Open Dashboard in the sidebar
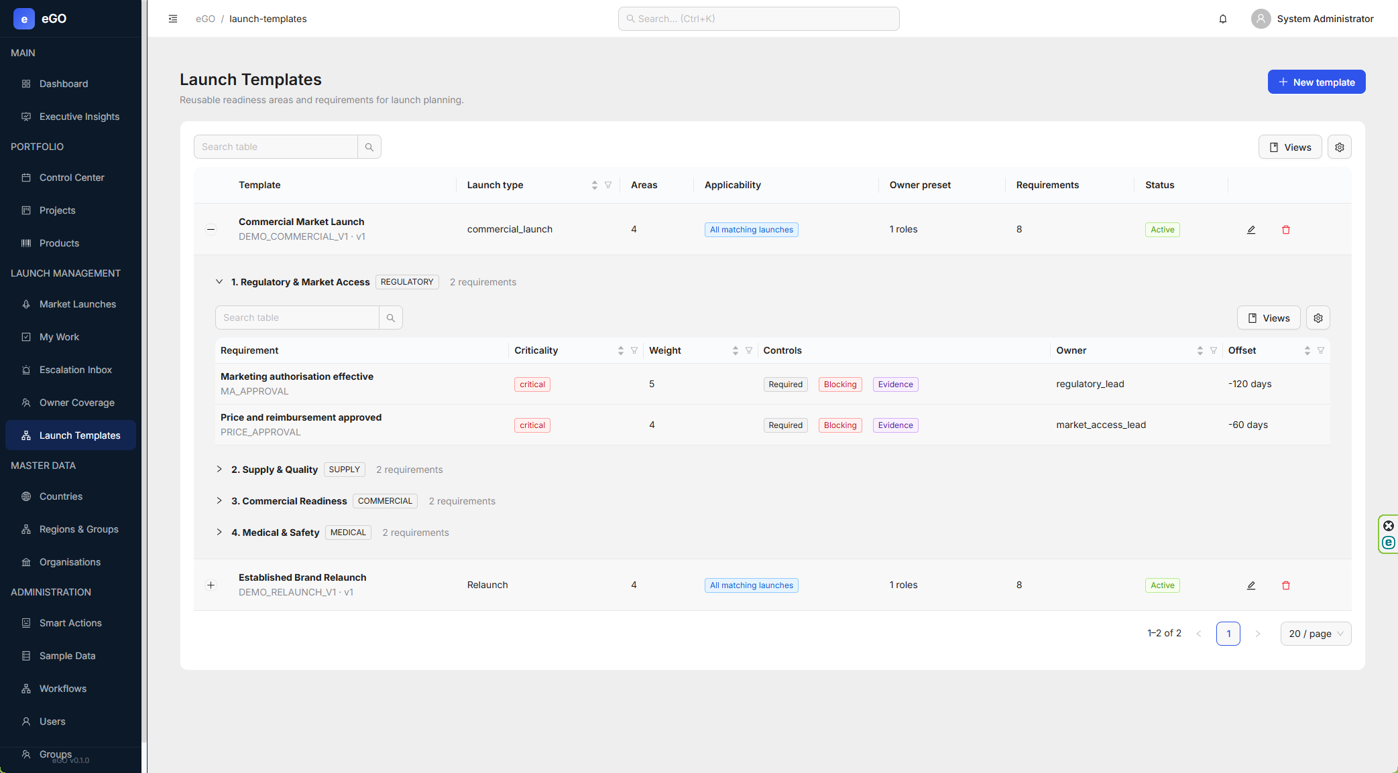 70,84
